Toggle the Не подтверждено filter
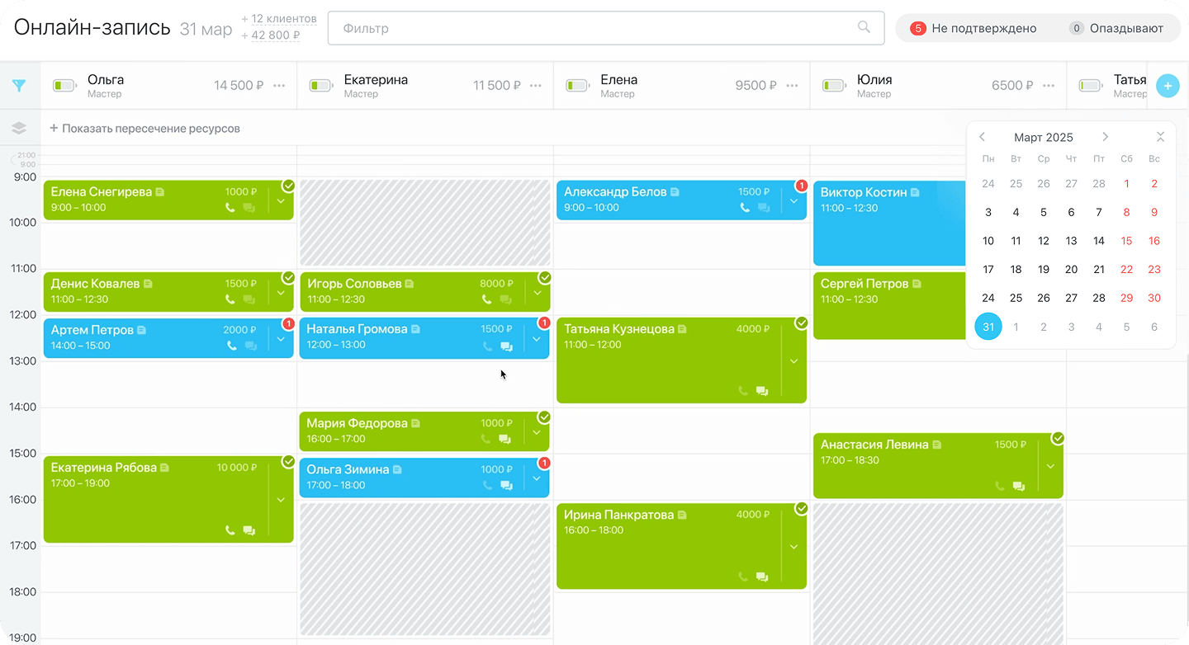The width and height of the screenshot is (1189, 645). click(x=973, y=28)
